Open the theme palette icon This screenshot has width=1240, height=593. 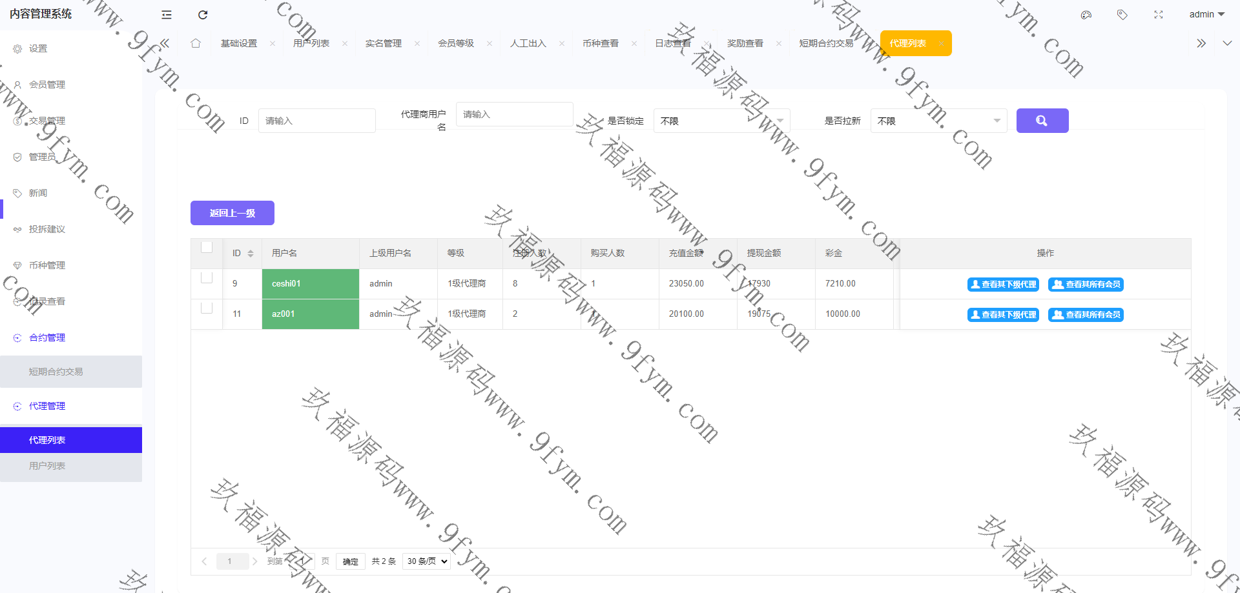(1086, 15)
